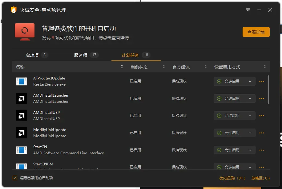The width and height of the screenshot is (282, 189).
Task: Sort by 官方建议 column arrows
Action: (206, 67)
